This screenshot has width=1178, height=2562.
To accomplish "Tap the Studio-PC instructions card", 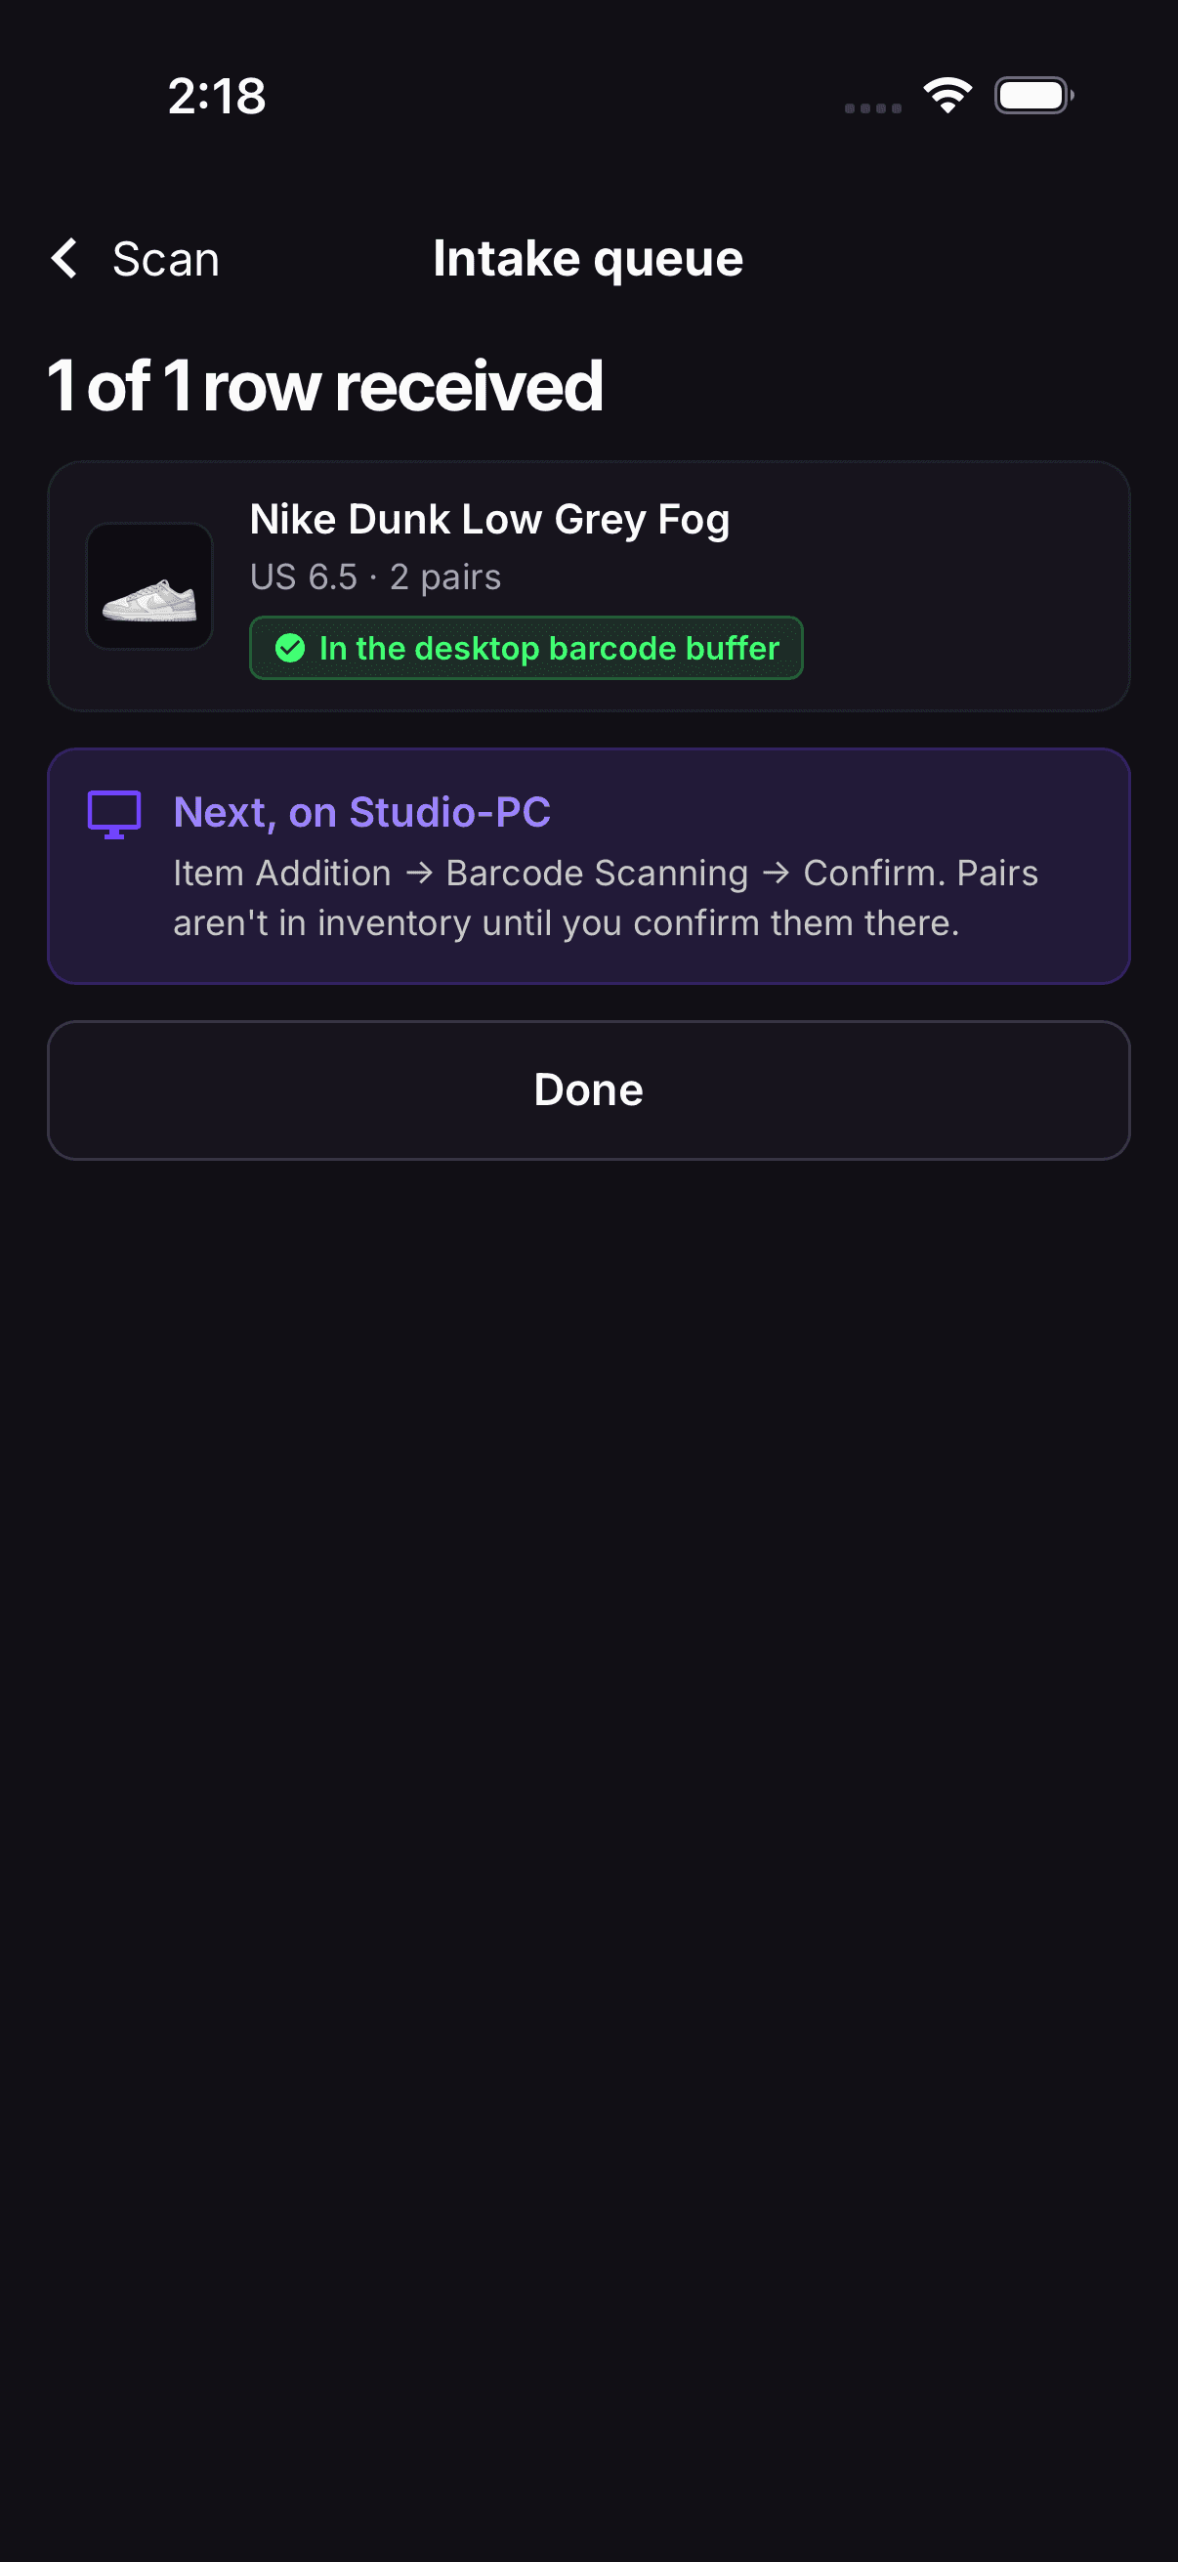I will (x=588, y=867).
